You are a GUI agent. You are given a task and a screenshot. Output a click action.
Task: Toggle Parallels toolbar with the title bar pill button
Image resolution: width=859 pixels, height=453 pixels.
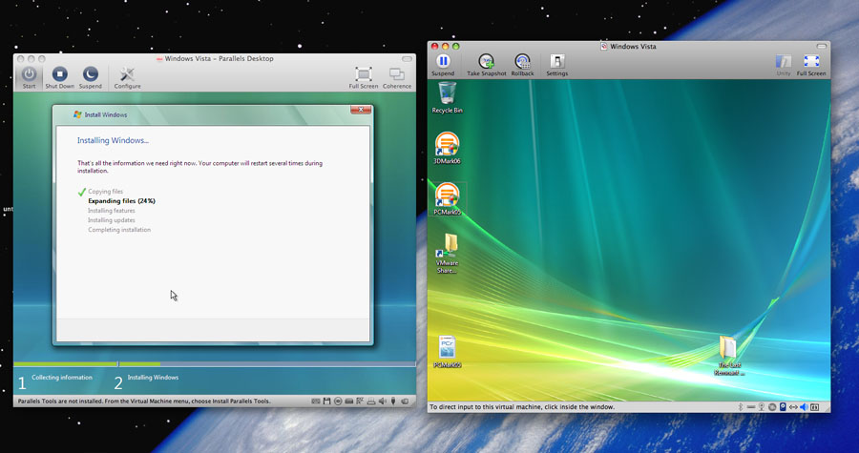pos(409,59)
